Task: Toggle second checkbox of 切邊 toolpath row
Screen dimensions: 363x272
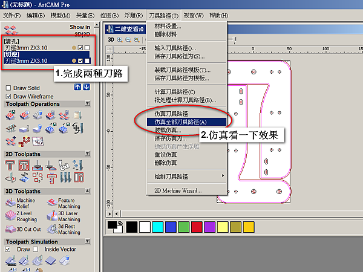Action: coord(87,61)
